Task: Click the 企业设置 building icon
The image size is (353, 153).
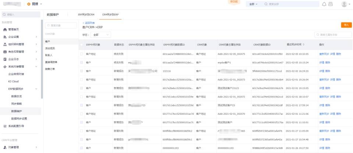Action: pyautogui.click(x=5, y=37)
